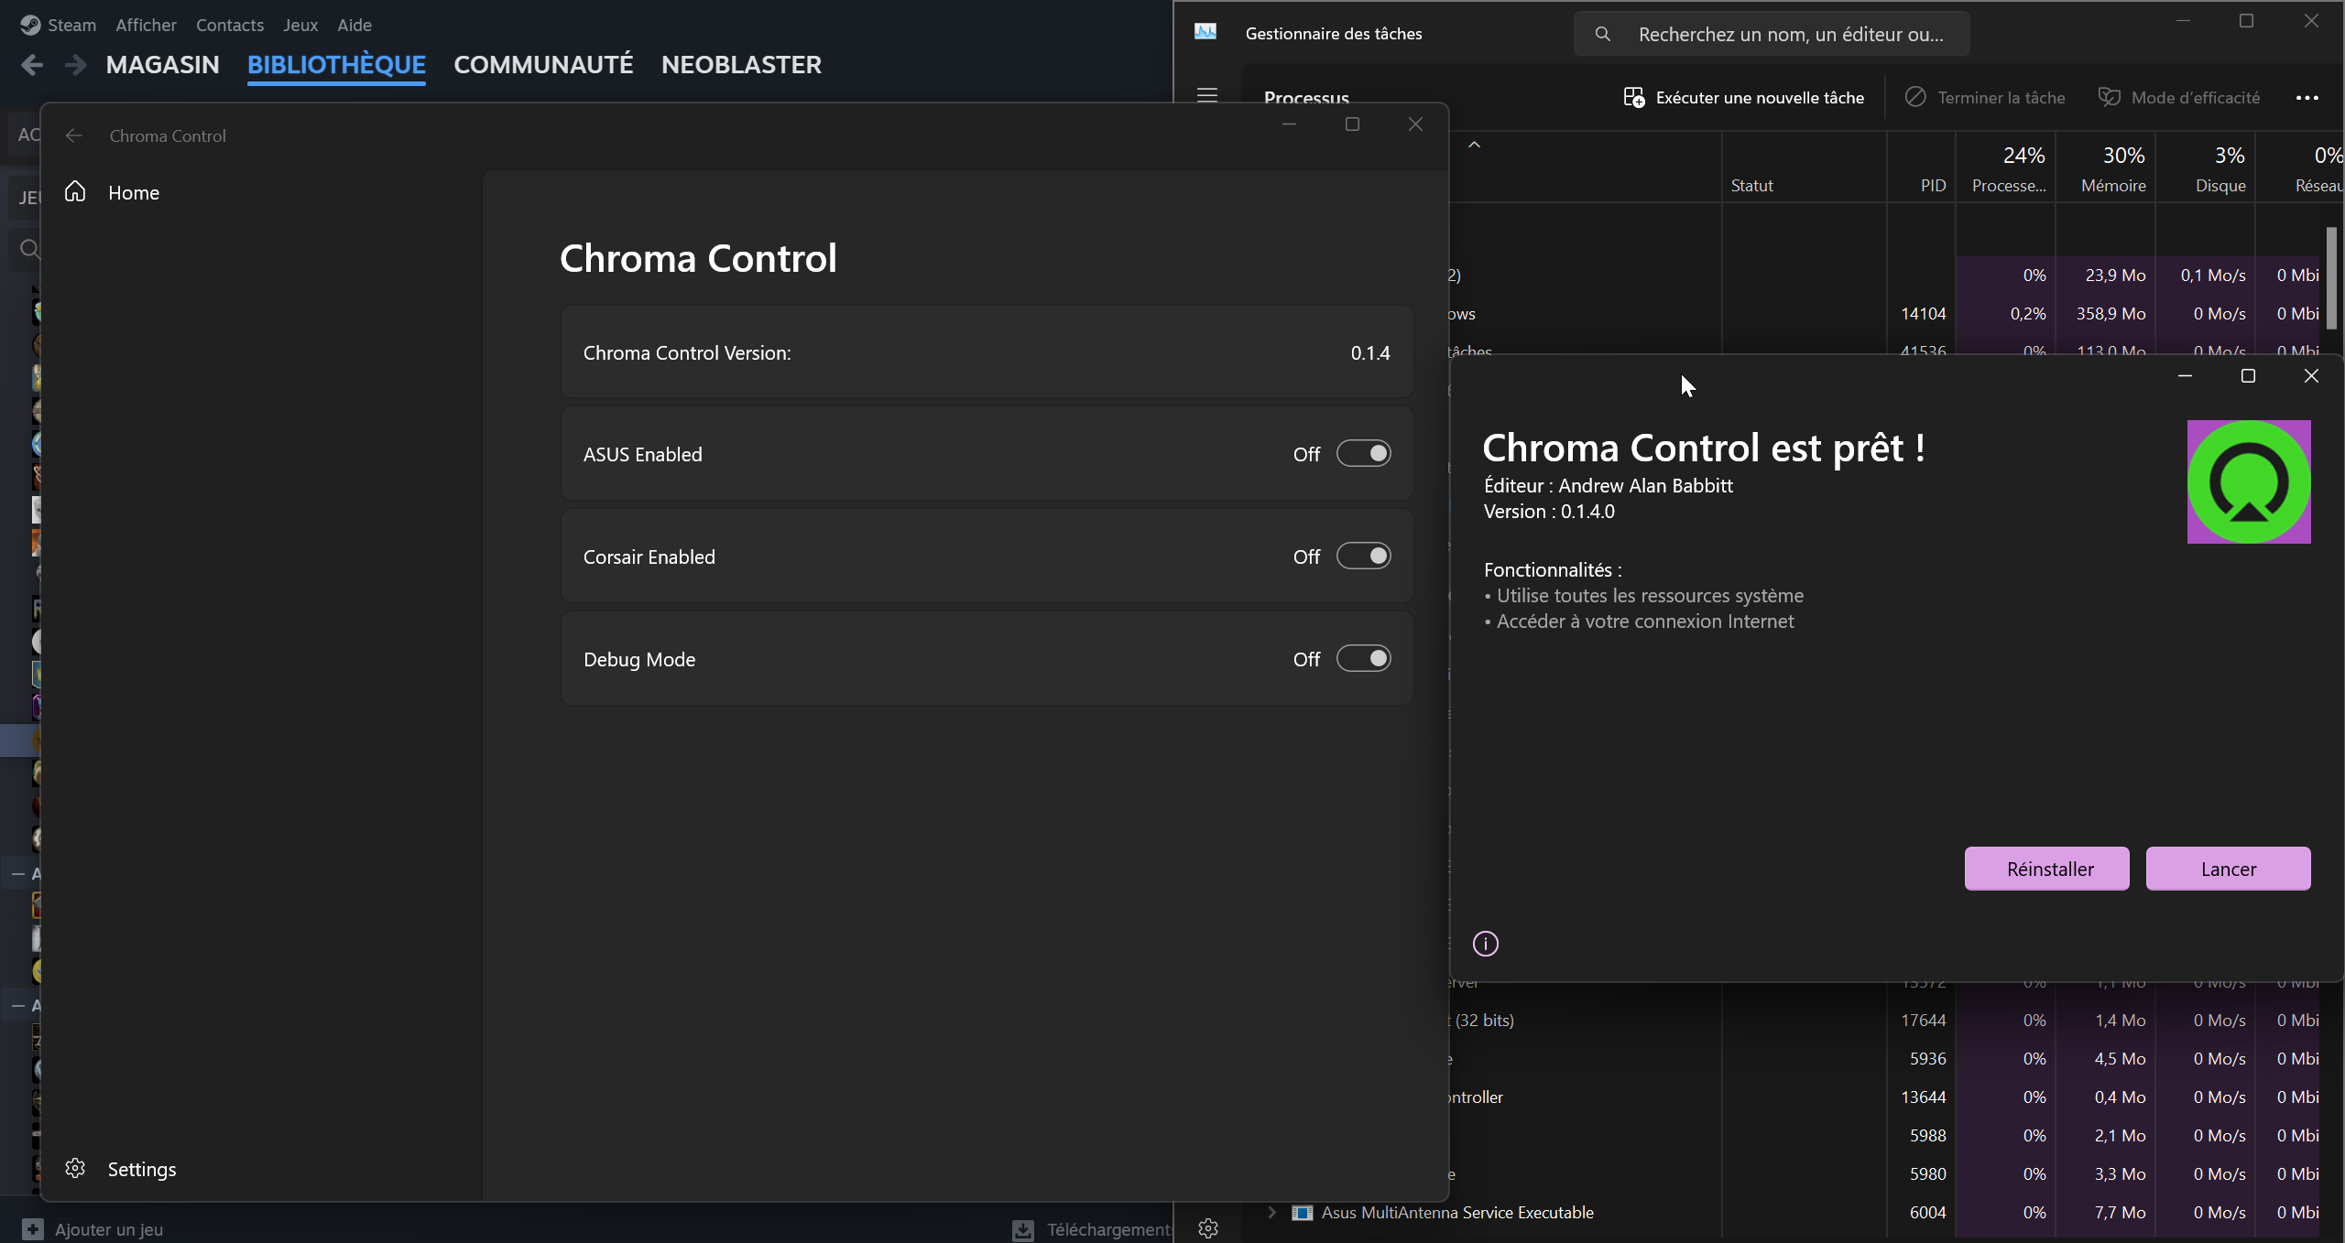This screenshot has height=1243, width=2345.
Task: Enable the ASUS Enabled toggle
Action: [x=1363, y=453]
